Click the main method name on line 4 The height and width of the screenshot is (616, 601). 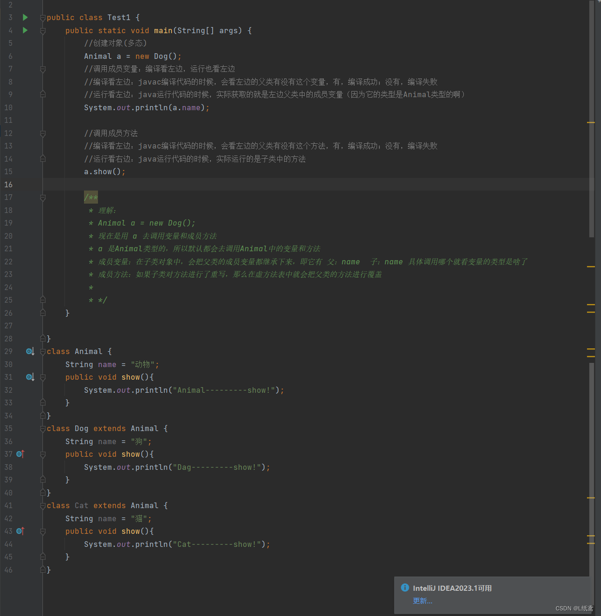pos(163,30)
